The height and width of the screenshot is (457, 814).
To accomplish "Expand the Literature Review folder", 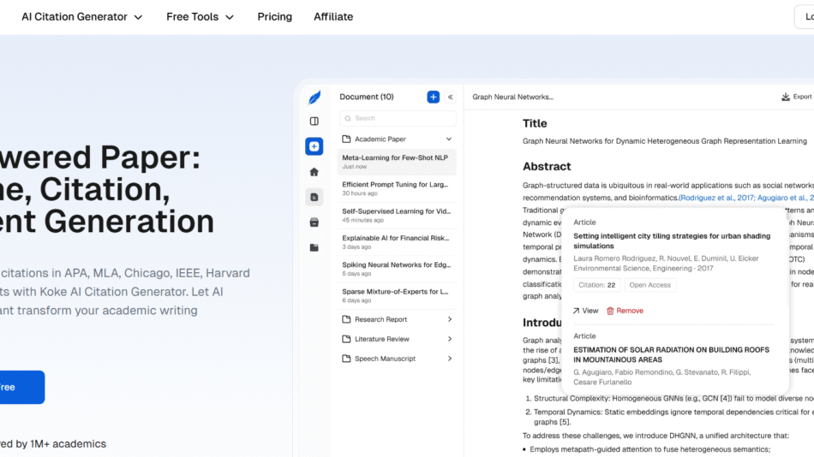I will (449, 339).
